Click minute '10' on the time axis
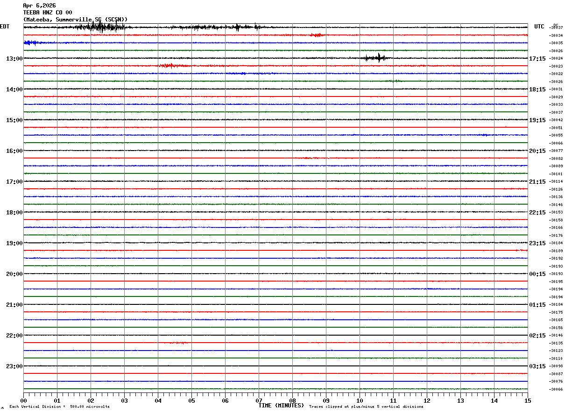Image resolution: width=565 pixels, height=413 pixels. (360, 400)
